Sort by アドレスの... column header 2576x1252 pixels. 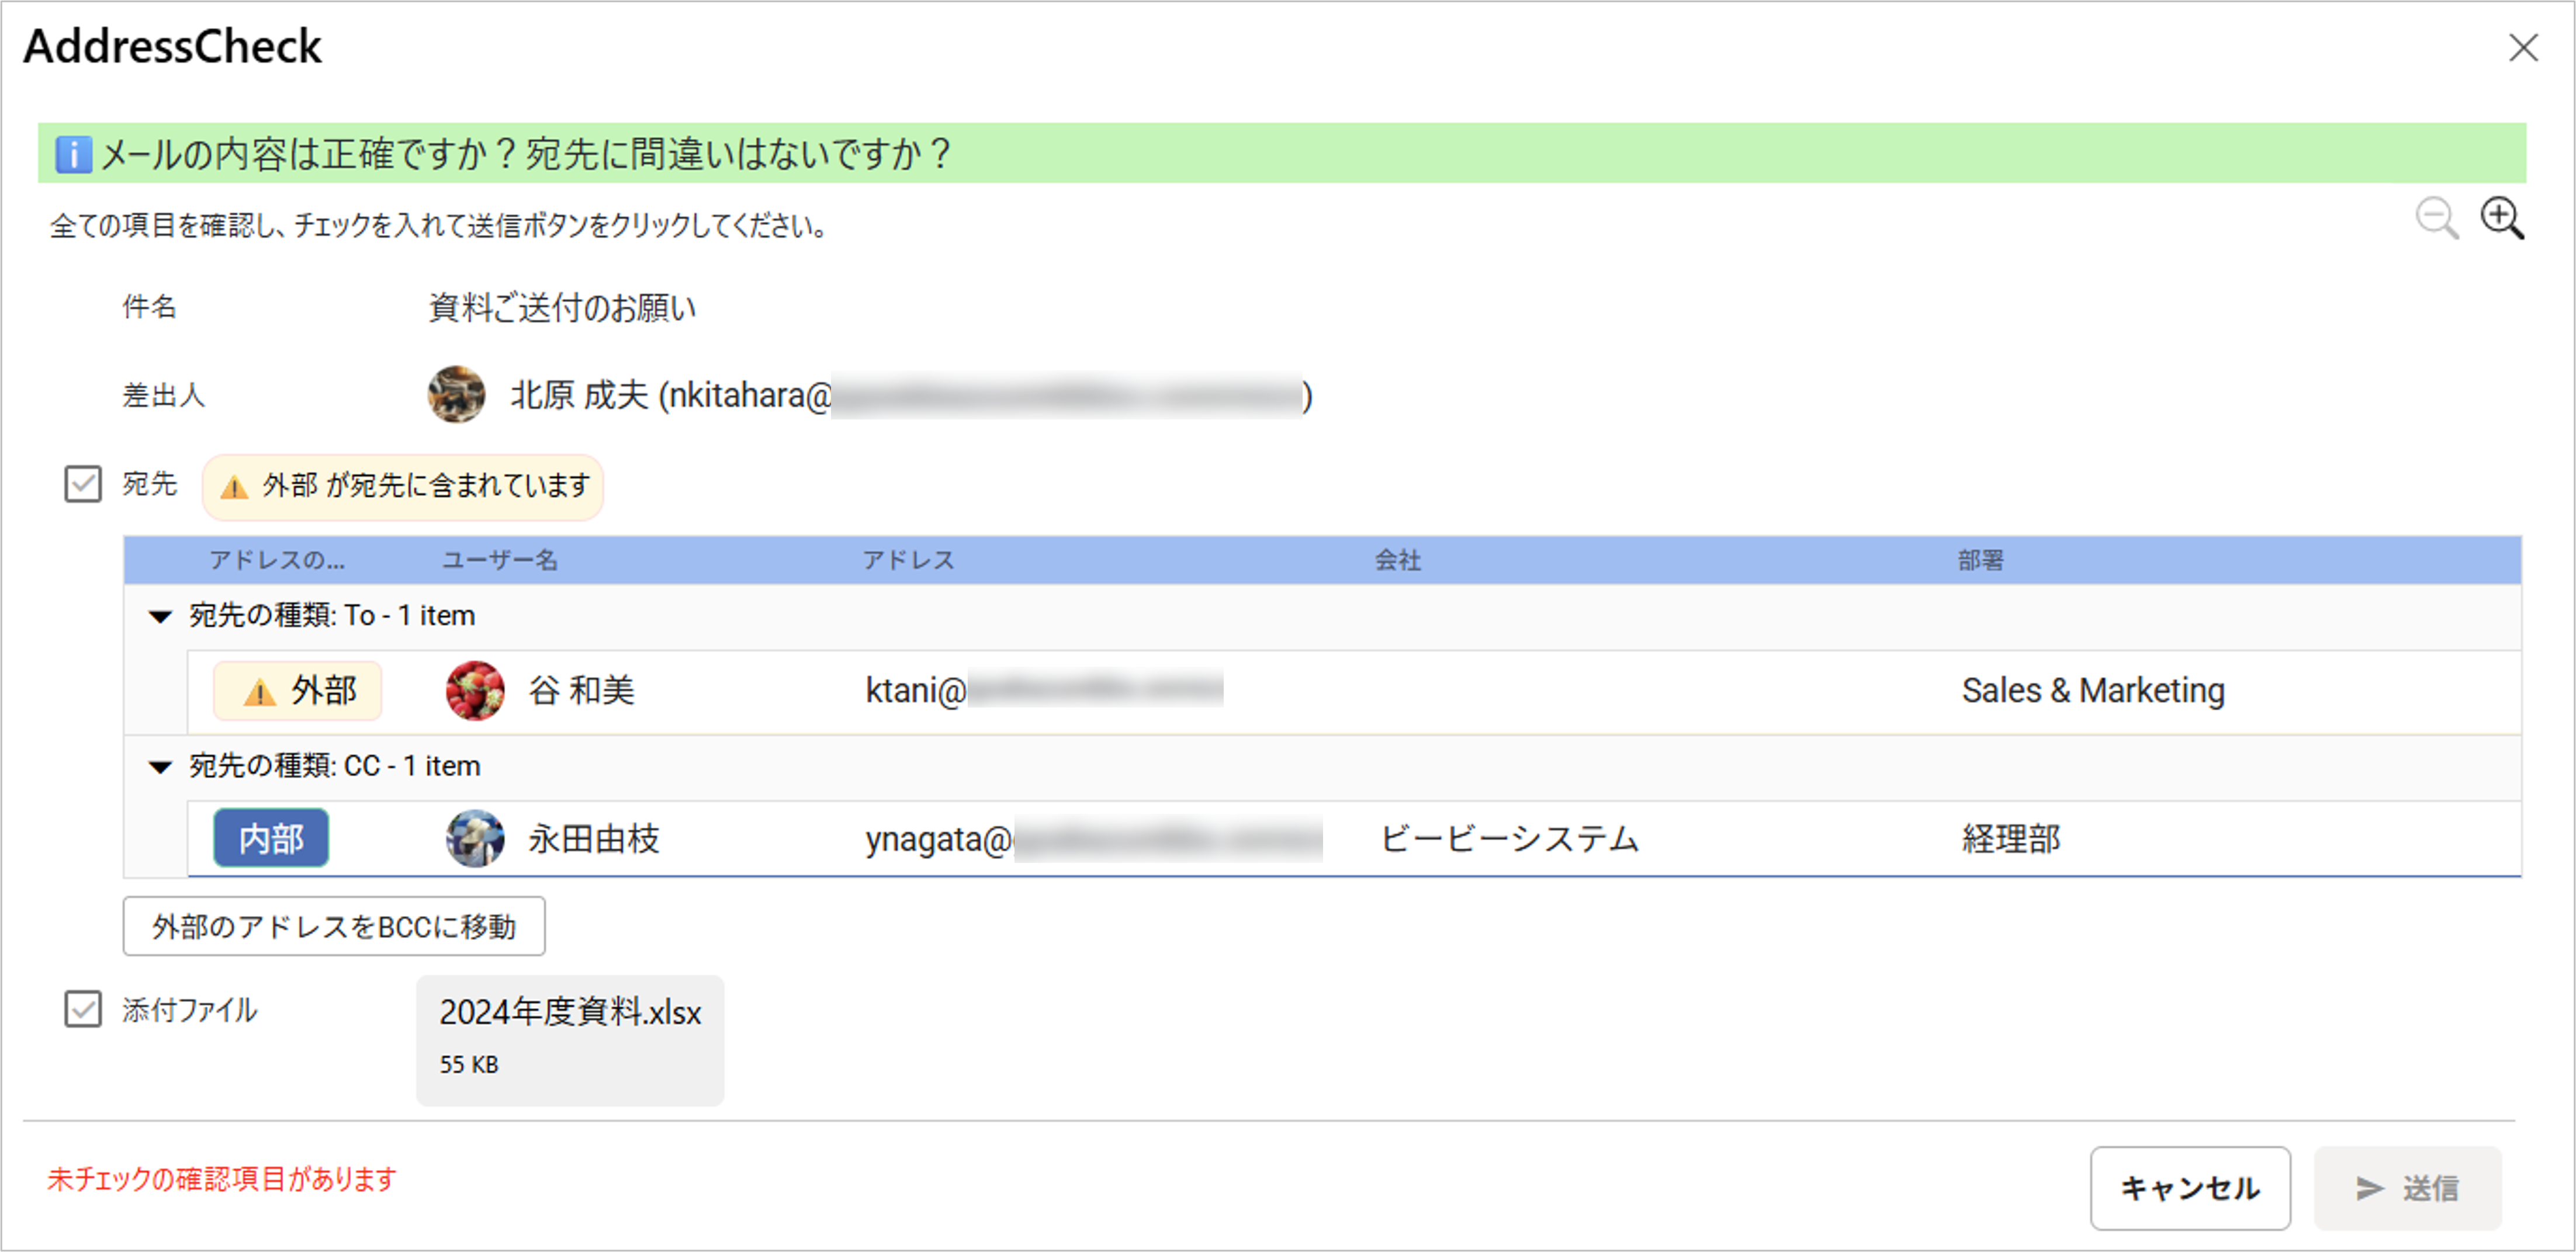(x=277, y=560)
